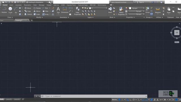Viewport: 181px width, 102px height.
Task: Click the Redo arrow in Quick Access toolbar
Action: tap(23, 2)
